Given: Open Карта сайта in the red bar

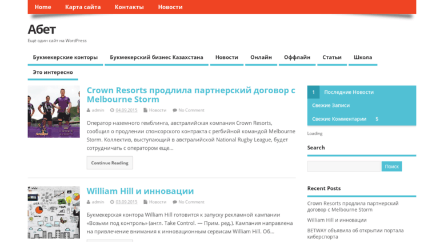Looking at the screenshot, I should click(x=83, y=7).
